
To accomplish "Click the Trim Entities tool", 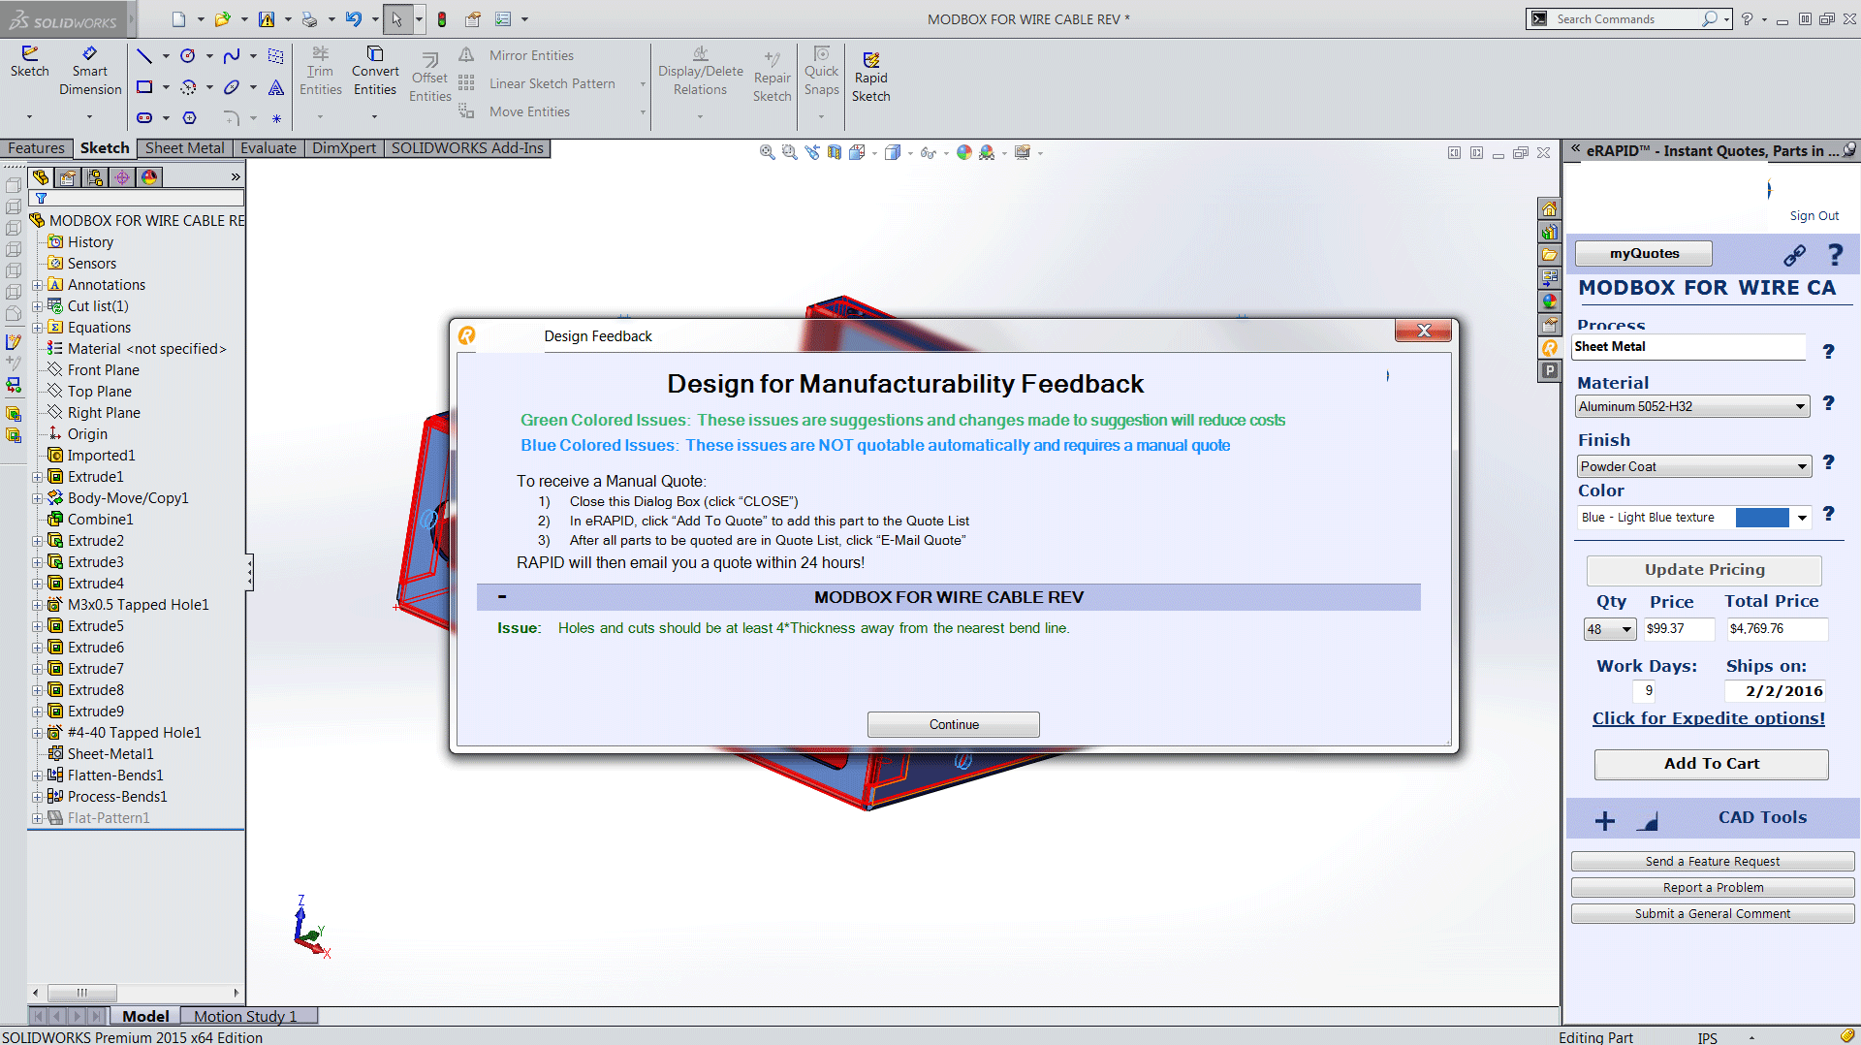I will pos(320,71).
